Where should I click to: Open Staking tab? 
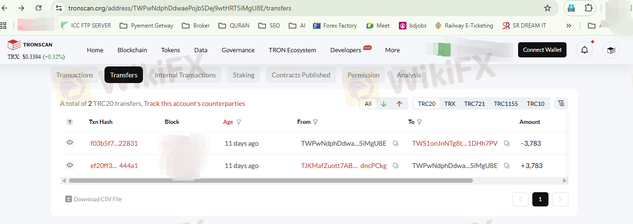[244, 75]
